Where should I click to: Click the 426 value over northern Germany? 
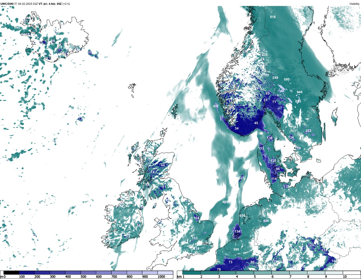coord(266,221)
